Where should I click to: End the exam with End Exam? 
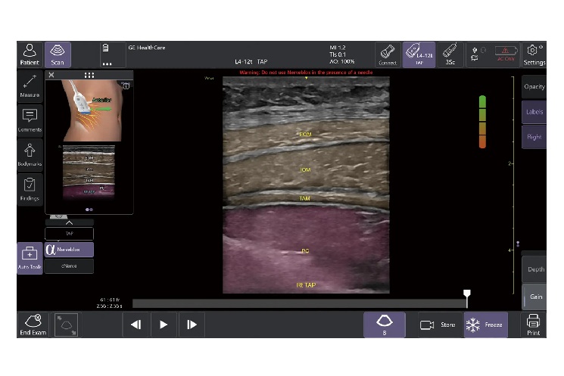point(33,325)
